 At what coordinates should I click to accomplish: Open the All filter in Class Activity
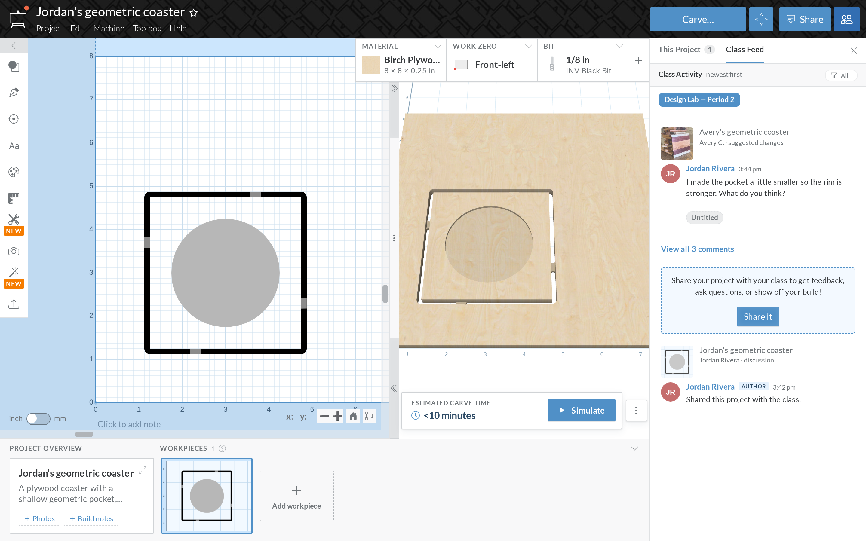tap(841, 75)
